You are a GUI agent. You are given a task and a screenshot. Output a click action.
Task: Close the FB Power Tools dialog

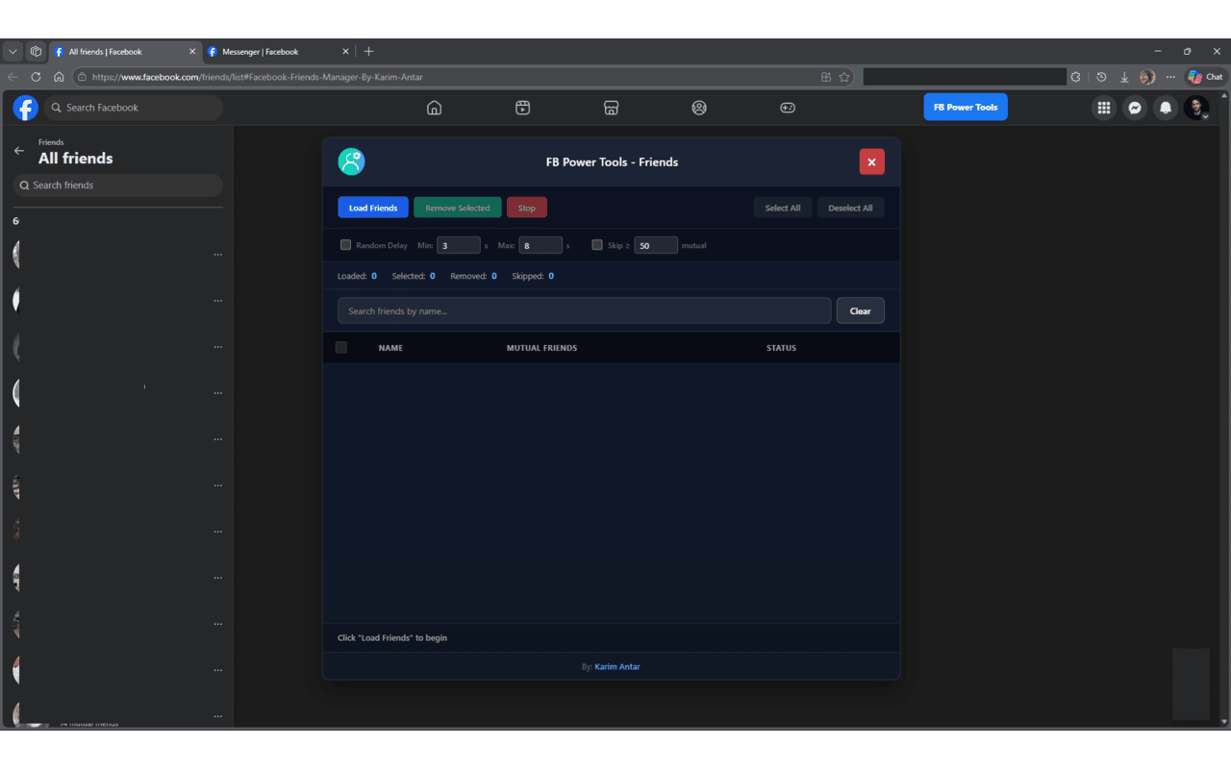tap(871, 161)
